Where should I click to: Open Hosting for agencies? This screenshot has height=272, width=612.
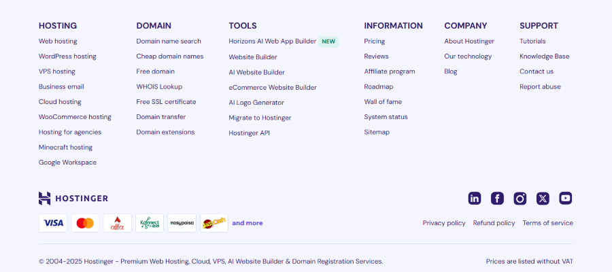(70, 132)
